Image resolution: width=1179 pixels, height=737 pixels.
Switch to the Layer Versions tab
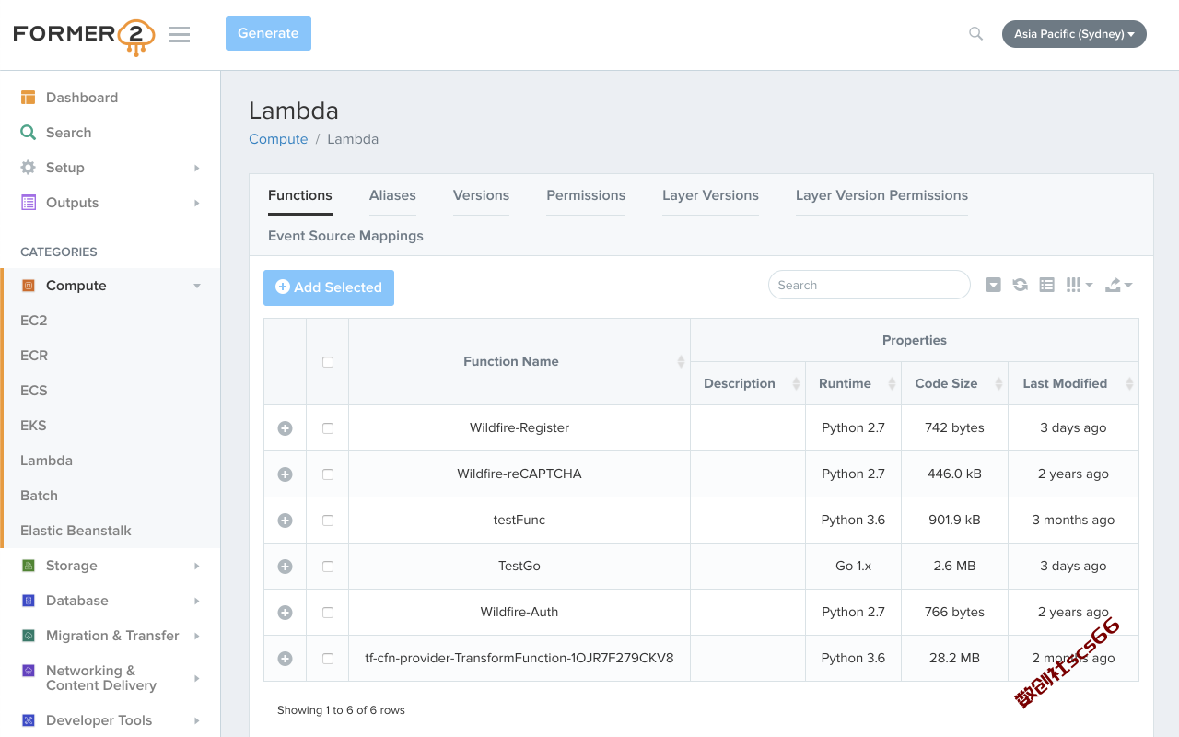coord(710,195)
